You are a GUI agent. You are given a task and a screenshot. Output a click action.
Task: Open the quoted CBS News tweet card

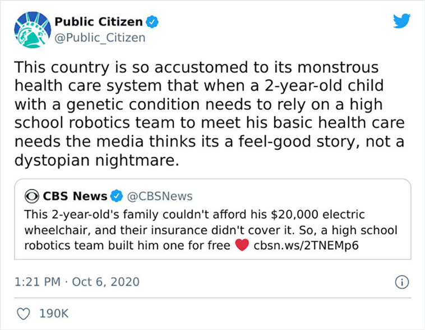coord(212,219)
